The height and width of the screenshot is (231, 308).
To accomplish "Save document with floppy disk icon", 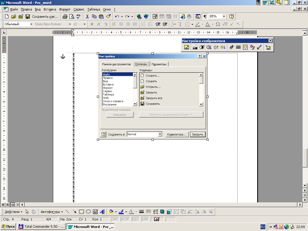I will [x=28, y=17].
